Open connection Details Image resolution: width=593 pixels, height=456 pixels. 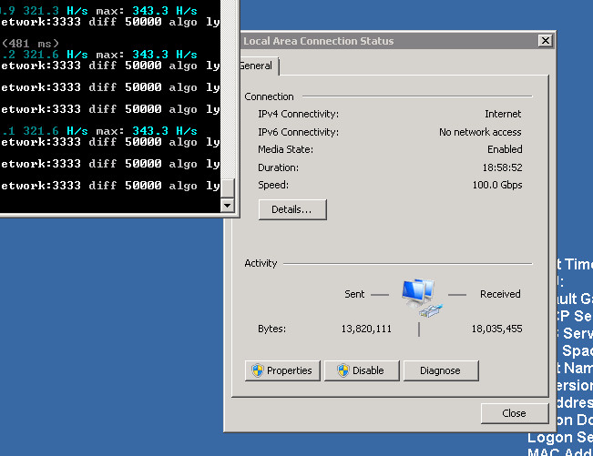click(x=292, y=209)
